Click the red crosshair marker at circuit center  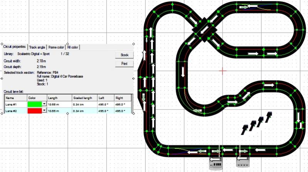(x=223, y=71)
